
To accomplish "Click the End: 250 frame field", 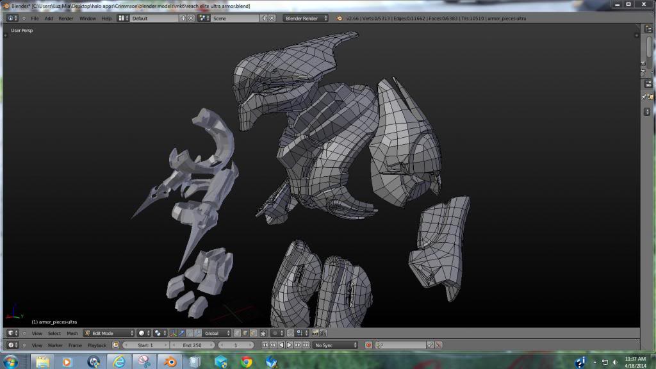I will 192,345.
